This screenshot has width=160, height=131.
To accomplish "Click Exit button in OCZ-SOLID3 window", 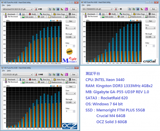I will pyautogui.click(x=74, y=75).
